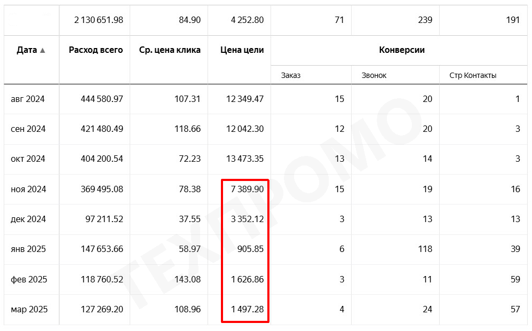Click total contacts value 191
532x331 pixels.
tap(513, 20)
